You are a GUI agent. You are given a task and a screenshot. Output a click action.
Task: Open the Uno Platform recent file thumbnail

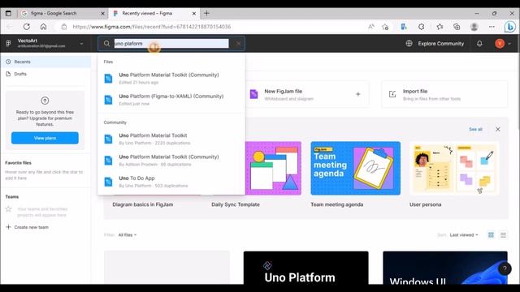pyautogui.click(x=305, y=268)
